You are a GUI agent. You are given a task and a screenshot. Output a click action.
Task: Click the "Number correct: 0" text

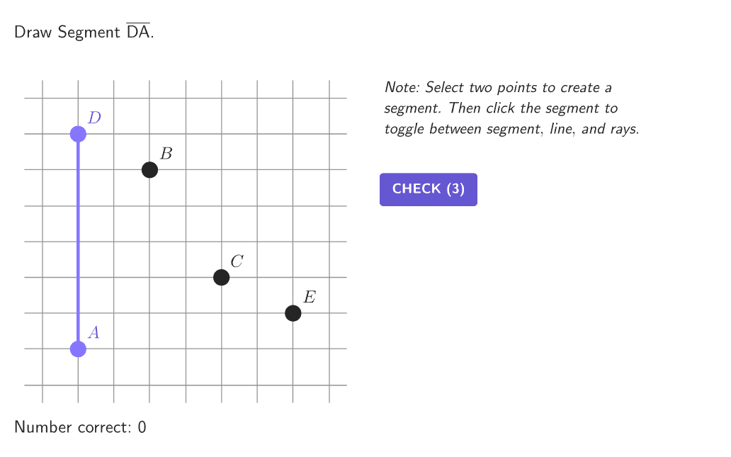click(x=80, y=427)
